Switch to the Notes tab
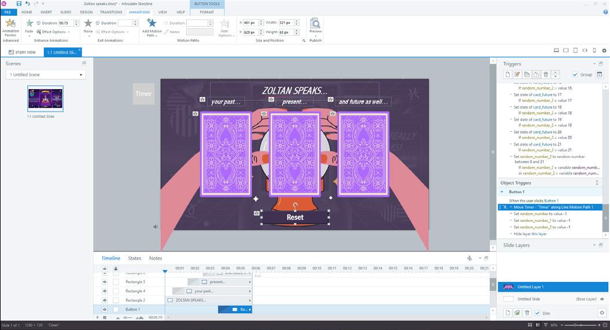The image size is (610, 330). pos(156,258)
